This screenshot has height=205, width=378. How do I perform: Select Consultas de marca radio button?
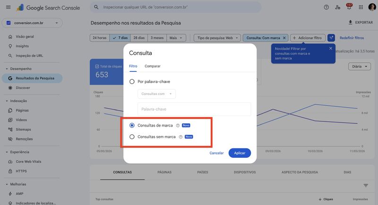pyautogui.click(x=132, y=126)
